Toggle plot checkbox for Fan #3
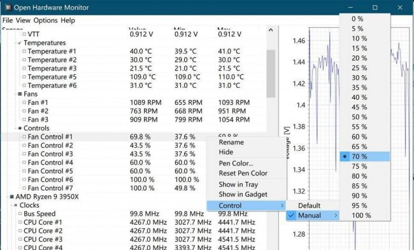This screenshot has height=250, width=414. click(x=24, y=120)
